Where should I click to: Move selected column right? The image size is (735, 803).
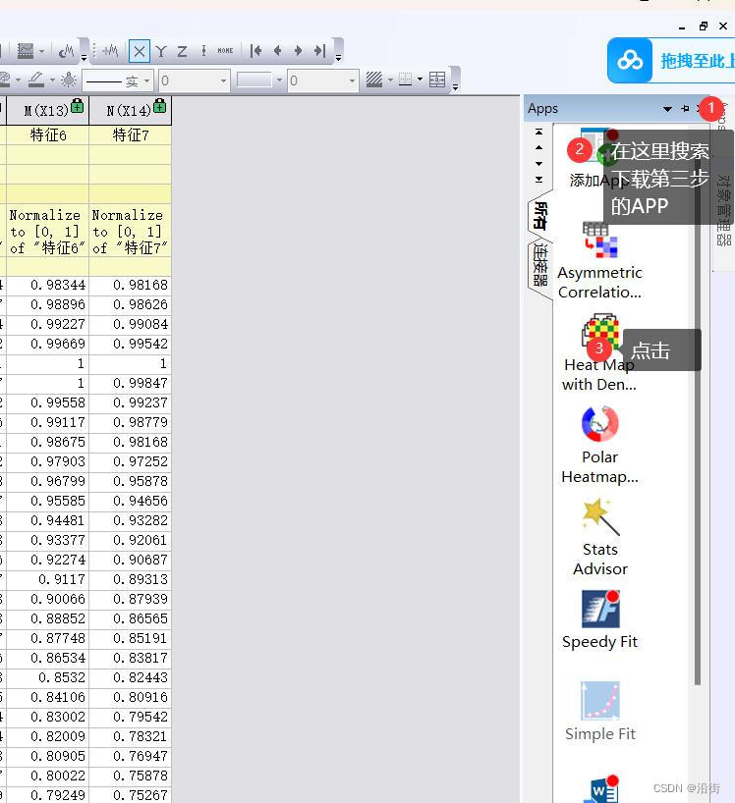coord(298,51)
